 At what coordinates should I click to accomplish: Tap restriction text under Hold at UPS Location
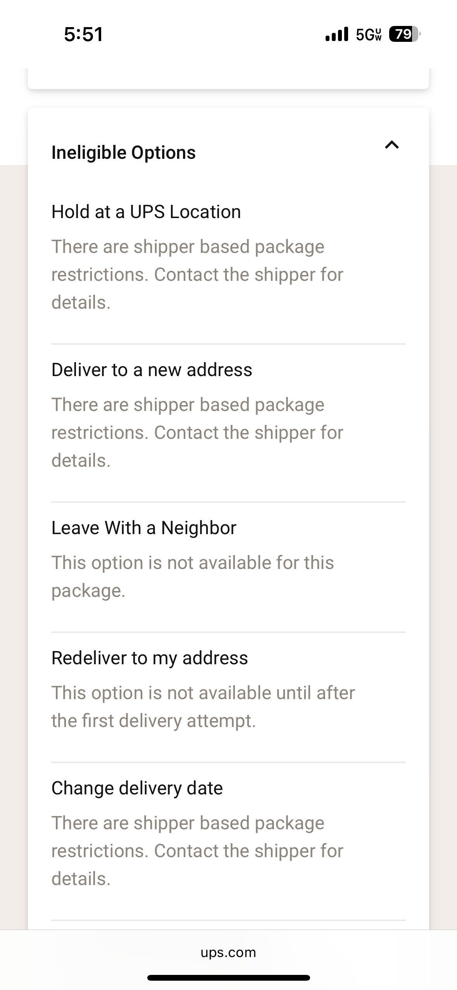pos(197,275)
